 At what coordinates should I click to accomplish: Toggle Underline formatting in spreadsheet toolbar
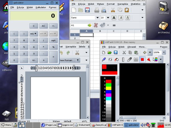tap(128, 18)
